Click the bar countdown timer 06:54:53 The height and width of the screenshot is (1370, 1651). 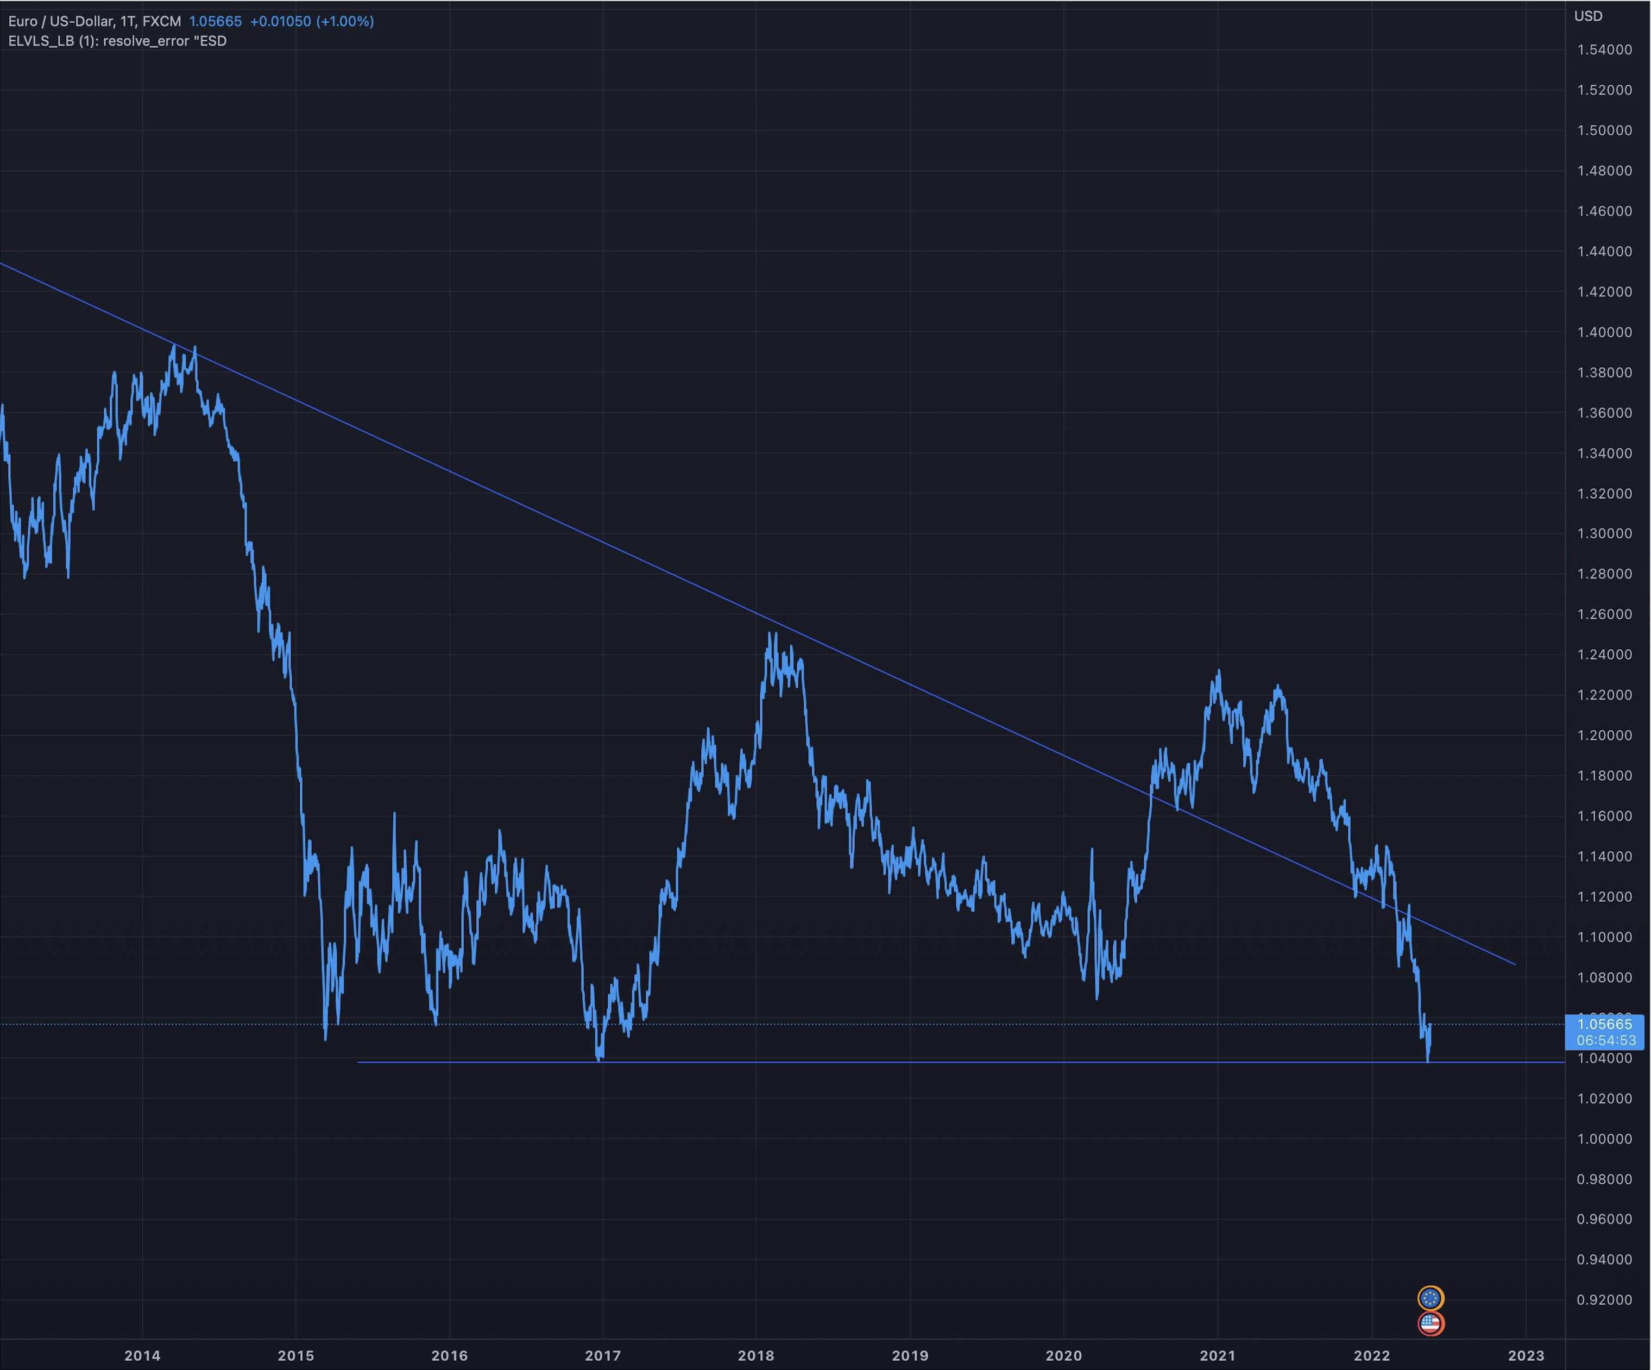1605,1040
